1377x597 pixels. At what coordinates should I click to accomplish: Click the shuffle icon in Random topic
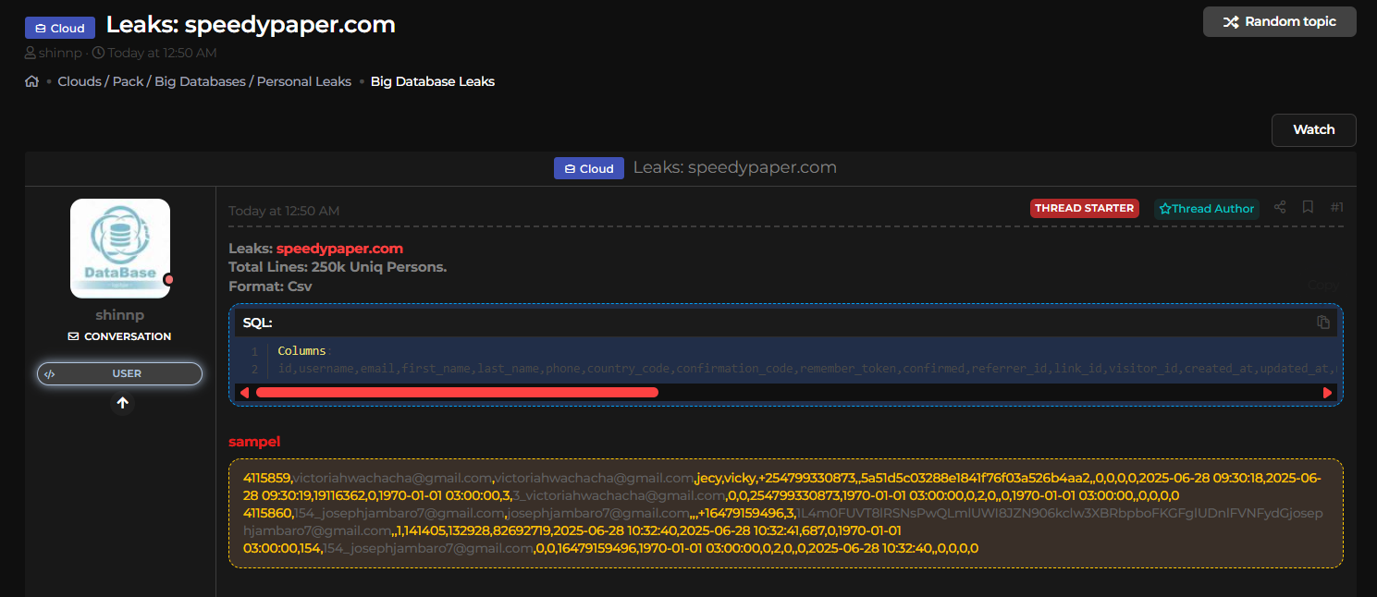pyautogui.click(x=1230, y=22)
